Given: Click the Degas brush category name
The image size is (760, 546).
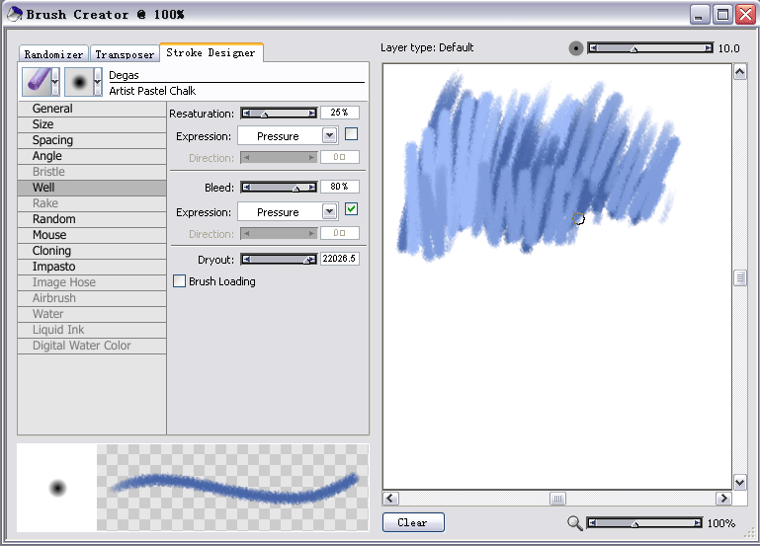Looking at the screenshot, I should point(124,75).
